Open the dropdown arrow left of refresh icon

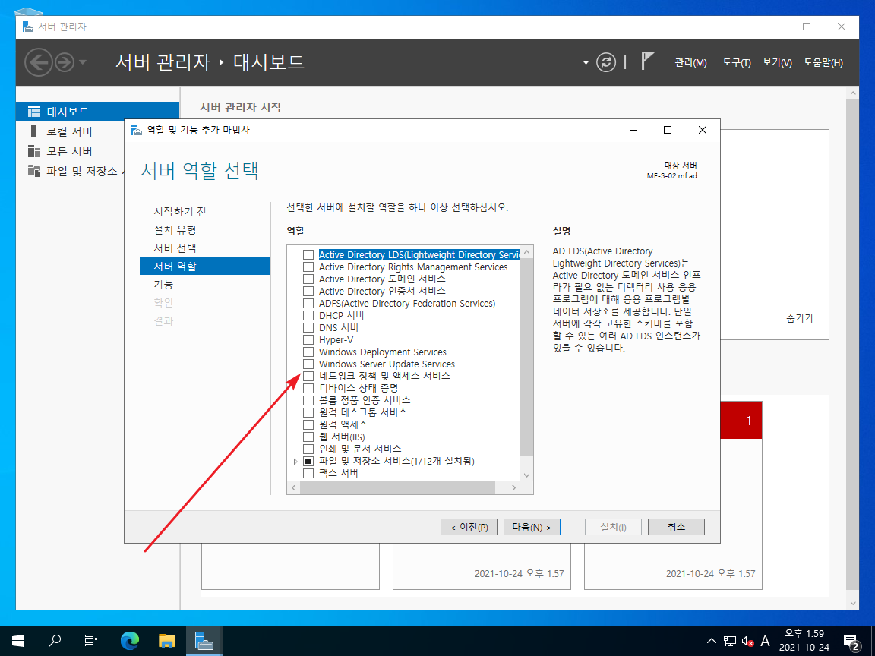tap(586, 63)
